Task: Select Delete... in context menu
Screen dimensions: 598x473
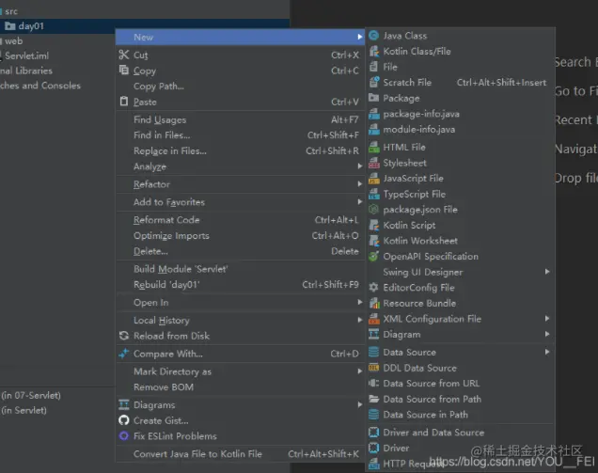Action: 241,251
